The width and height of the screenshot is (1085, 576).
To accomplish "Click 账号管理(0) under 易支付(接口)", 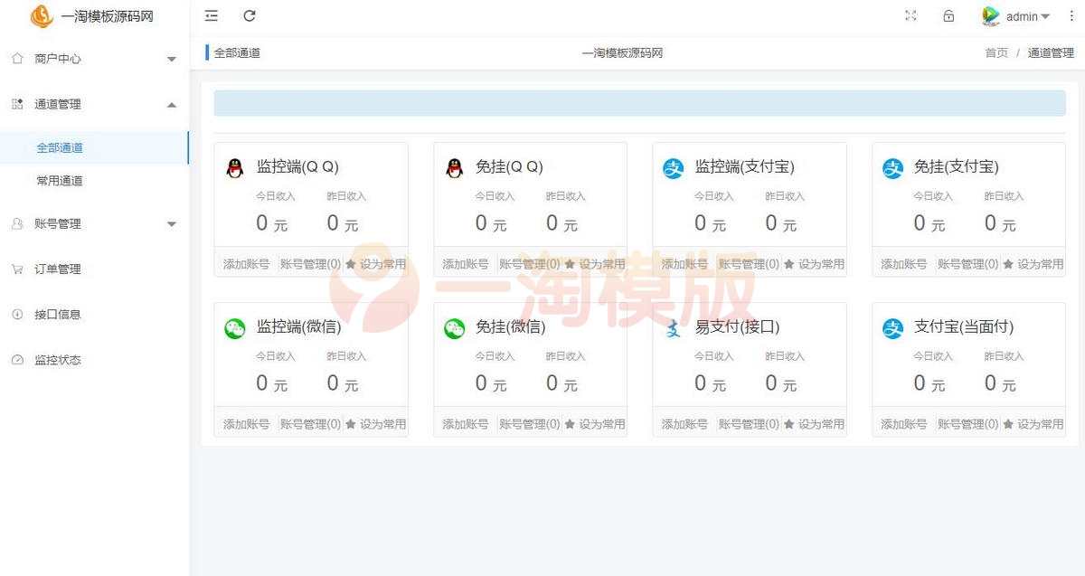I will (749, 424).
